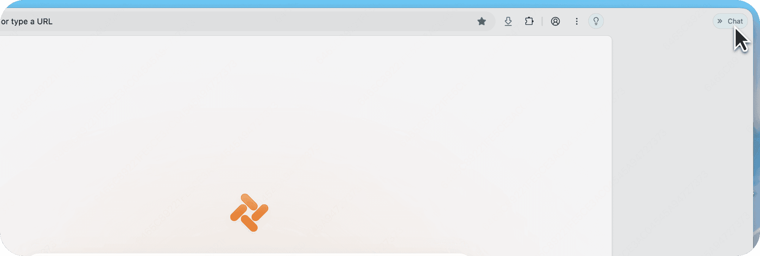Open the Extensions puzzle-piece icon
The image size is (760, 256).
529,21
